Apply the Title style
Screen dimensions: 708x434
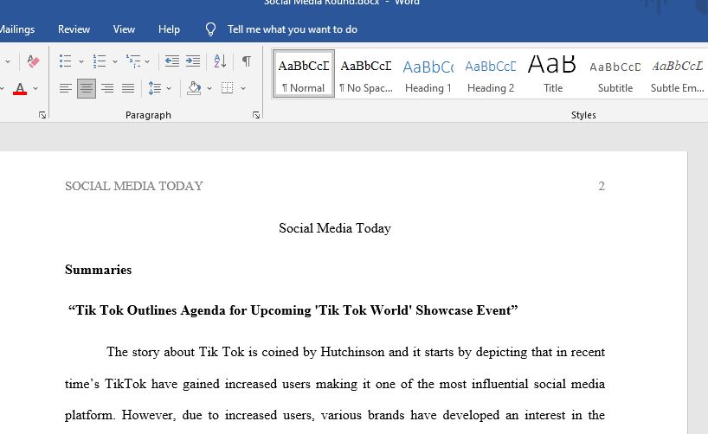pyautogui.click(x=553, y=73)
